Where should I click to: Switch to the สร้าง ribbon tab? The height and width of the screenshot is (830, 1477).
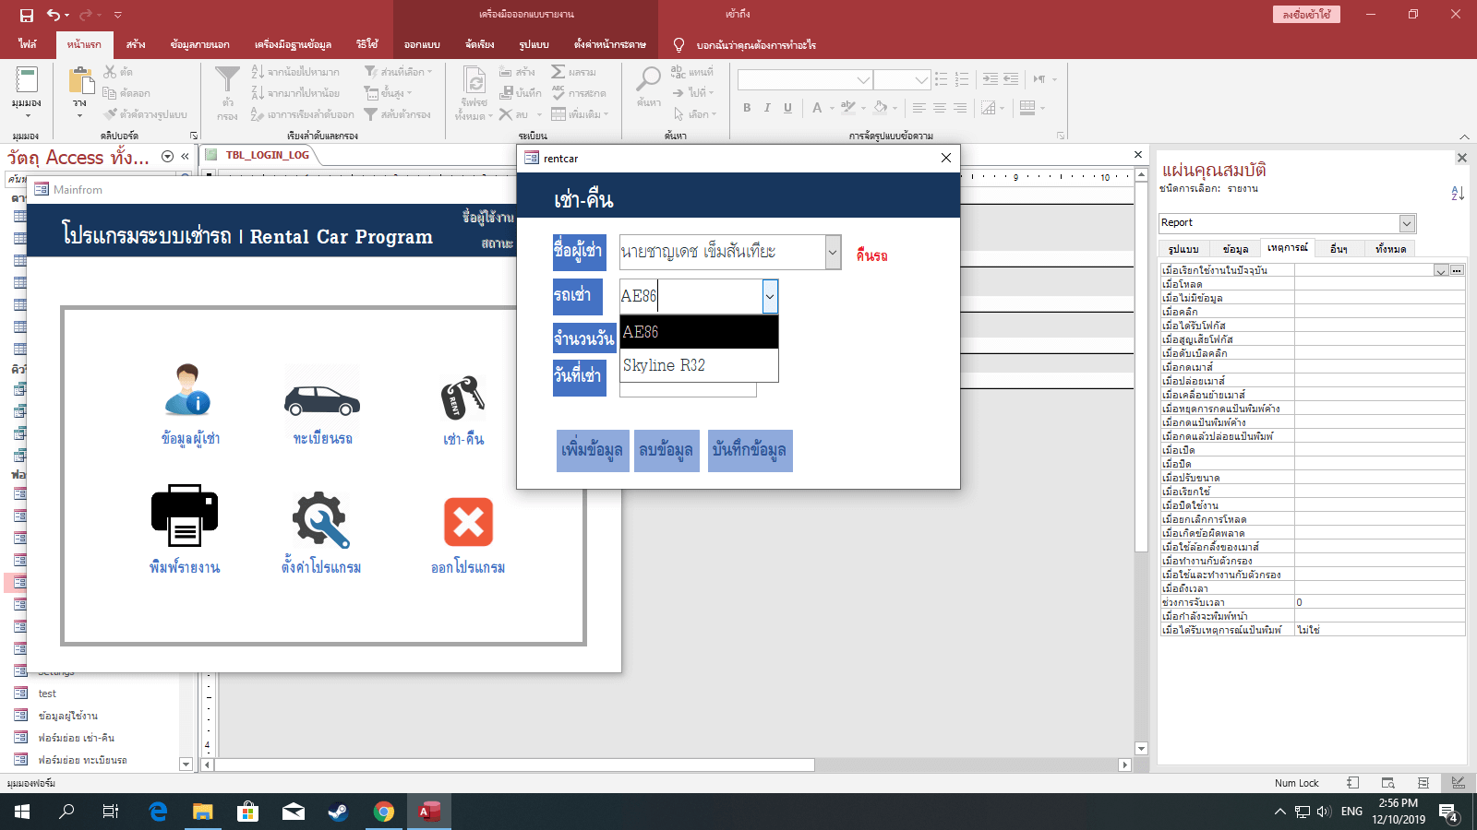pyautogui.click(x=136, y=44)
